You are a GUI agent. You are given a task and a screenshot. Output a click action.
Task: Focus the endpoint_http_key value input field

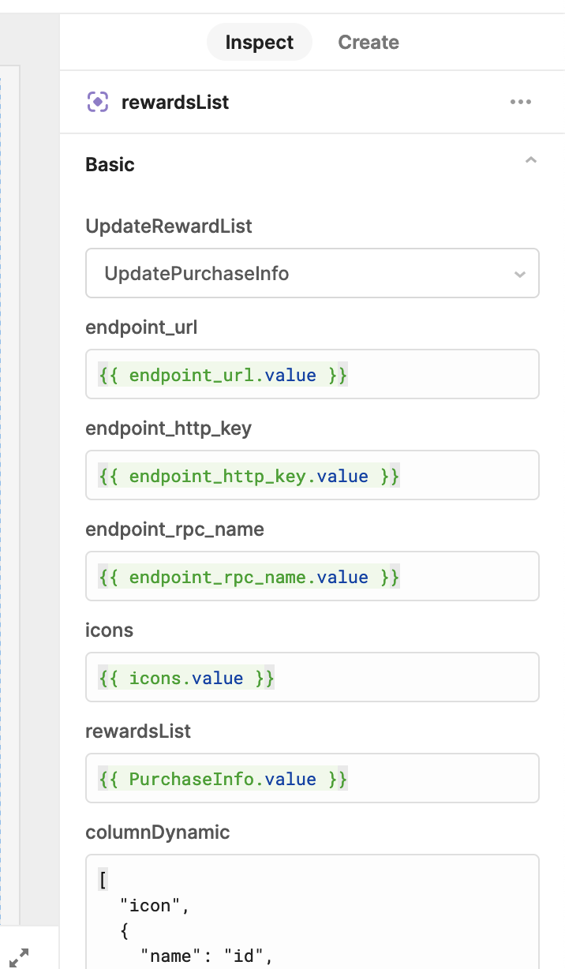tap(312, 476)
